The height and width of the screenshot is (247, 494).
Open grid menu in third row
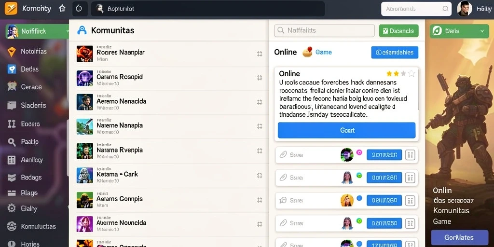[410, 200]
